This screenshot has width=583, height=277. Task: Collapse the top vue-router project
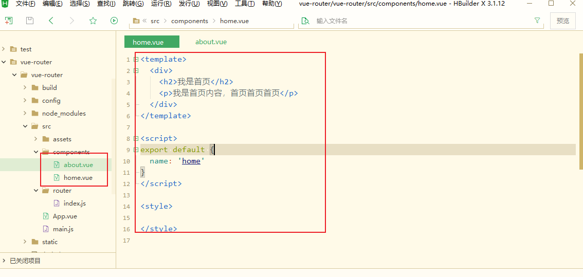[4, 62]
